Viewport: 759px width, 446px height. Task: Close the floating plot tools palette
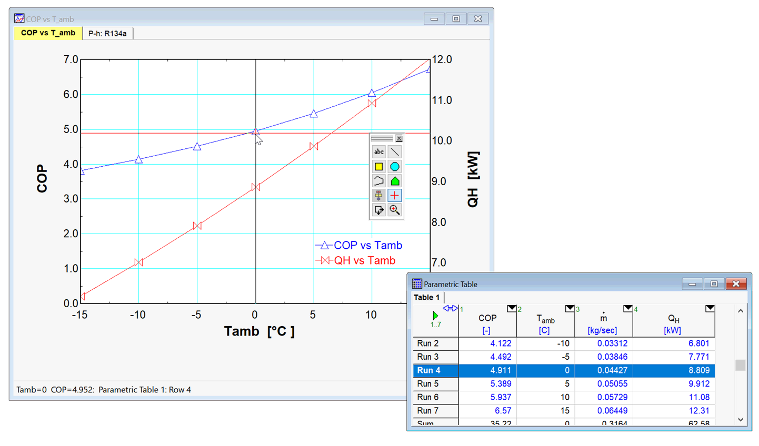coord(399,138)
